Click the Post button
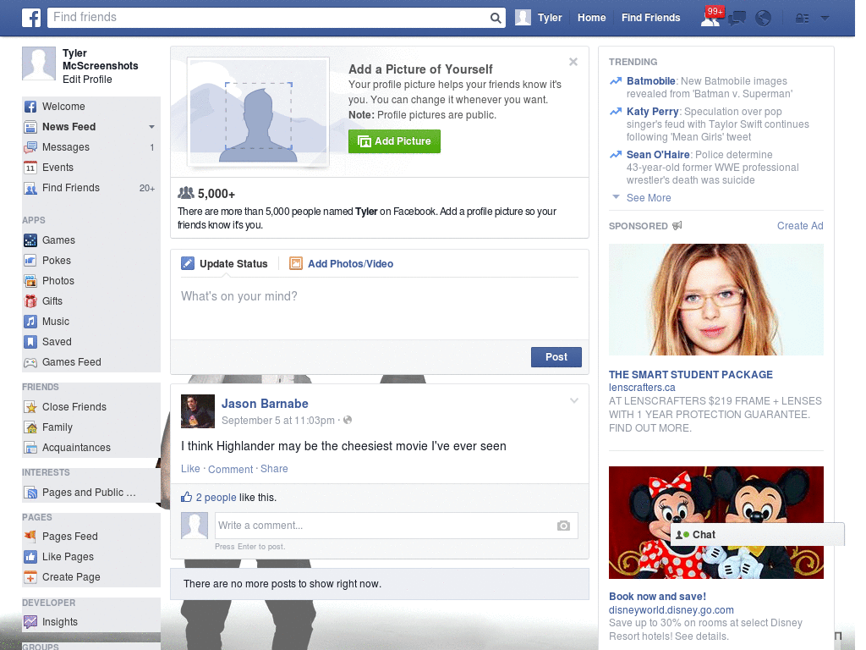The height and width of the screenshot is (650, 866). pyautogui.click(x=556, y=357)
